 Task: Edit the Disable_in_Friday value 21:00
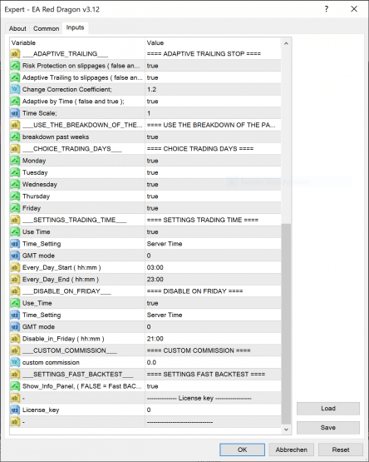pos(213,339)
